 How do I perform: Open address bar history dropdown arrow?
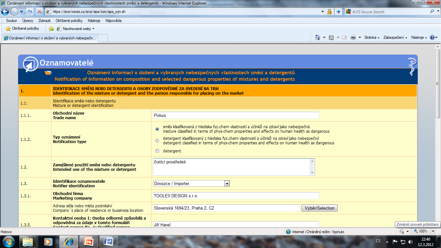[x=323, y=12]
